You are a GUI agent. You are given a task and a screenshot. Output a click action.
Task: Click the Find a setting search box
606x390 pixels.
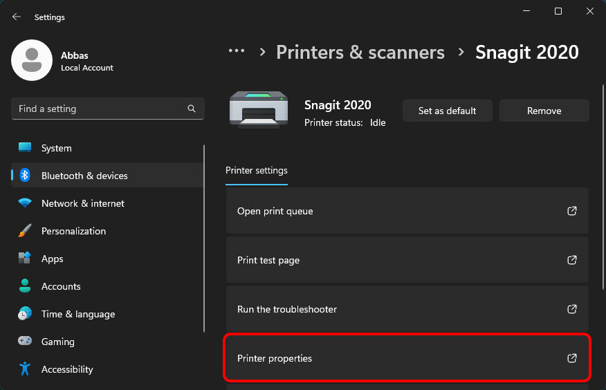[x=108, y=109]
